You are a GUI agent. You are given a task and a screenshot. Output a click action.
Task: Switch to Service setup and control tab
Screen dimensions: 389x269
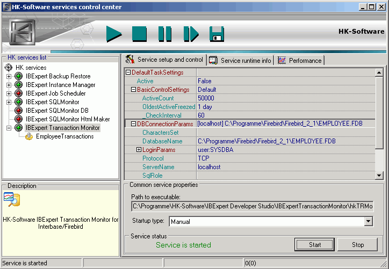coord(165,60)
